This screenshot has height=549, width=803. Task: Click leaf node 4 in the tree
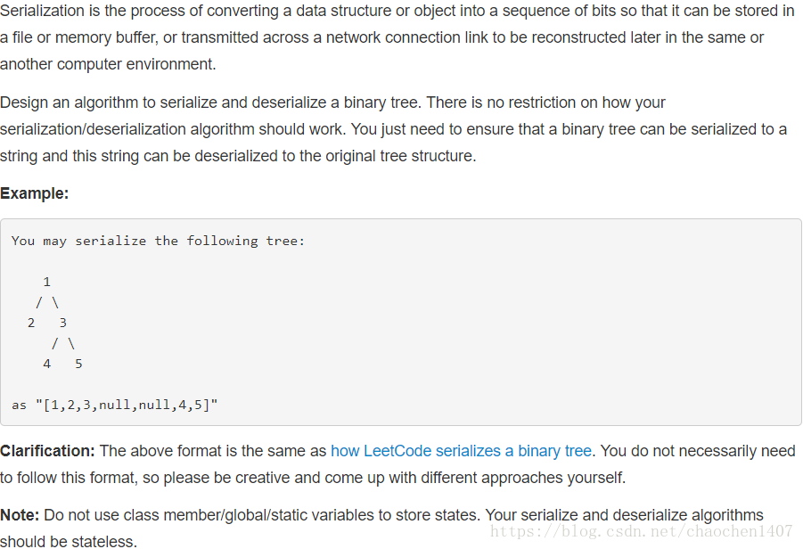click(47, 364)
